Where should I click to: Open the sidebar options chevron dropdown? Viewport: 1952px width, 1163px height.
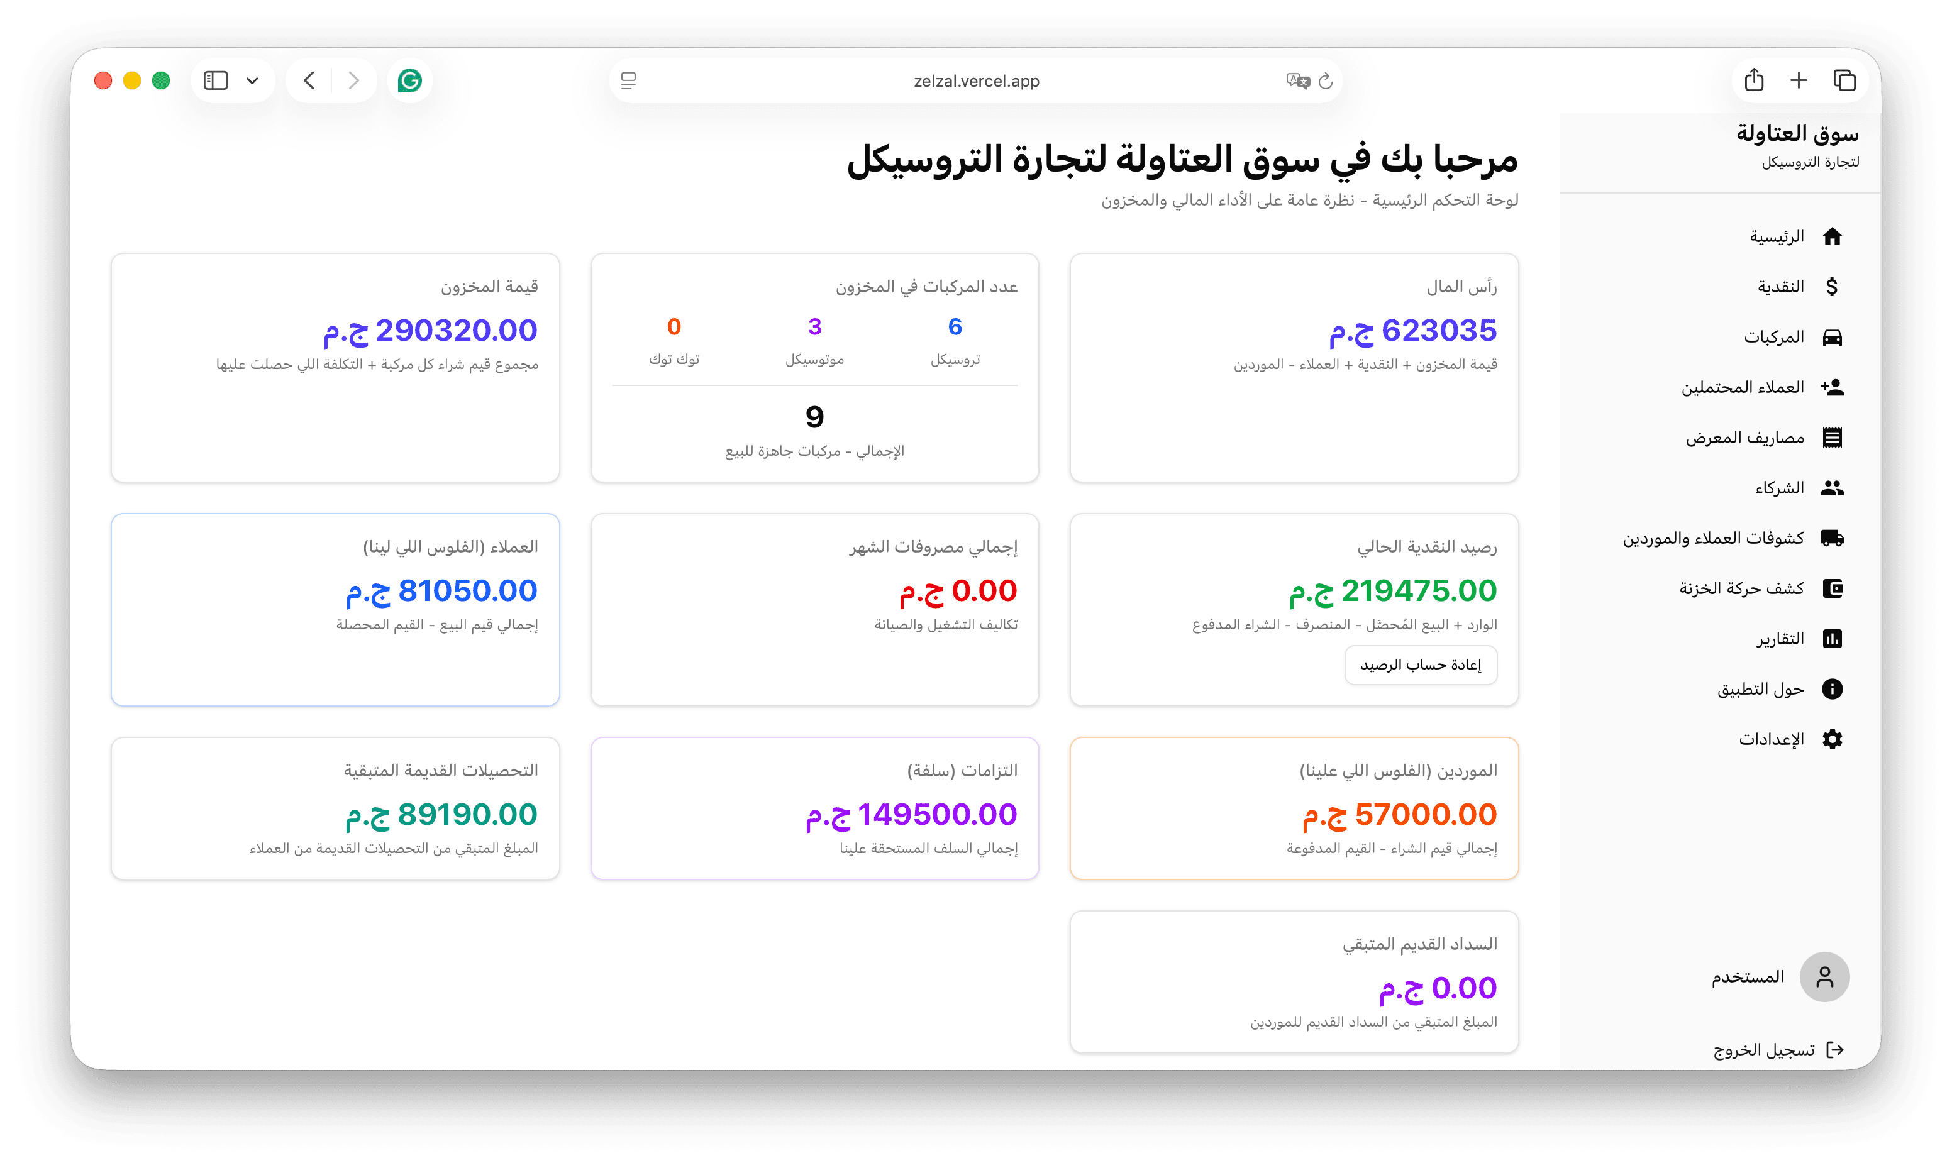pyautogui.click(x=252, y=80)
